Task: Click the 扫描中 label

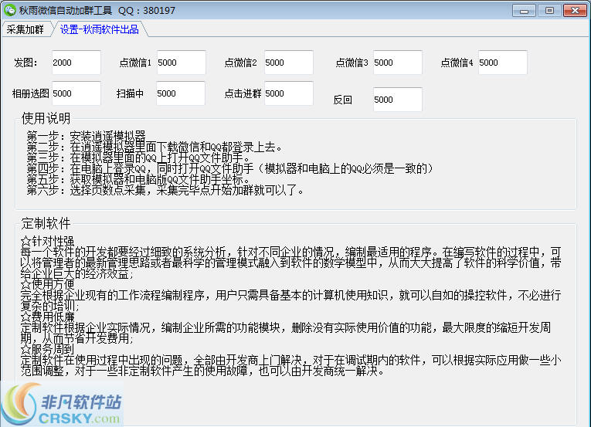Action: 130,93
